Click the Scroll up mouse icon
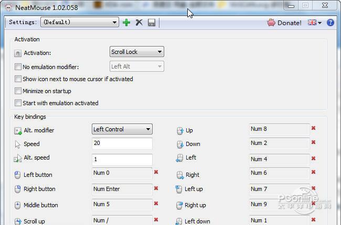The height and width of the screenshot is (225, 341). tap(18, 221)
